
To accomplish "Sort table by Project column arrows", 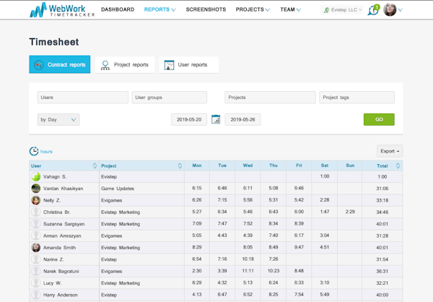I will tap(180, 165).
